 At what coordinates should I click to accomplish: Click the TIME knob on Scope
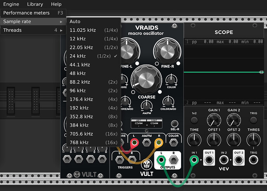(x=194, y=140)
